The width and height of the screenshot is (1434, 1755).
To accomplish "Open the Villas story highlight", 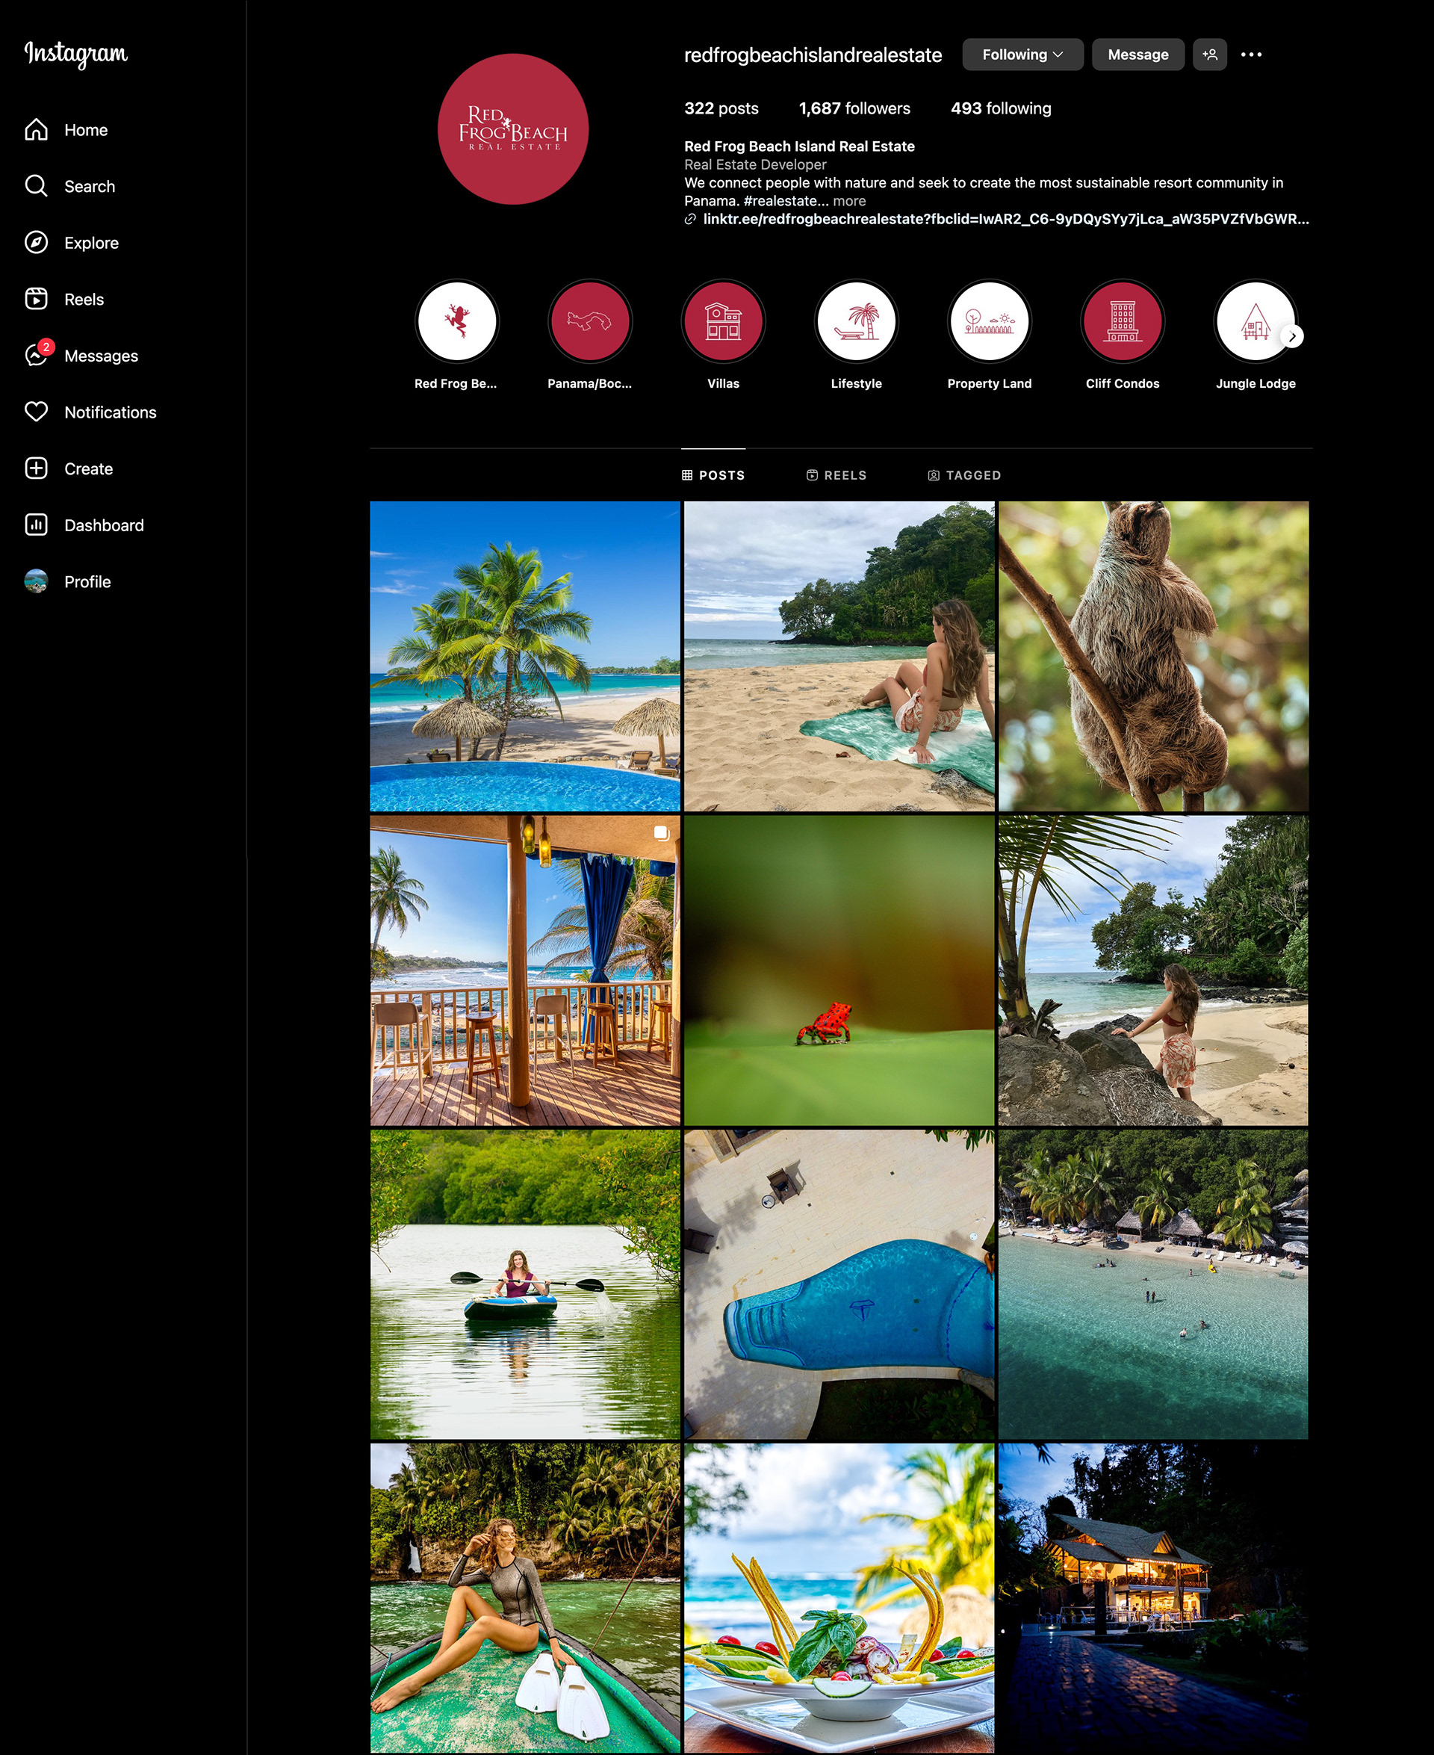I will pyautogui.click(x=723, y=321).
